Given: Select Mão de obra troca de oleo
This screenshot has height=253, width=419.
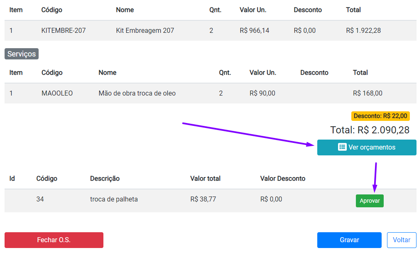Looking at the screenshot, I should point(137,93).
